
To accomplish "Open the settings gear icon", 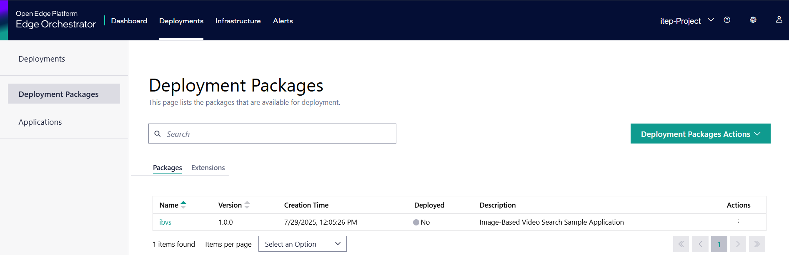I will pos(753,20).
